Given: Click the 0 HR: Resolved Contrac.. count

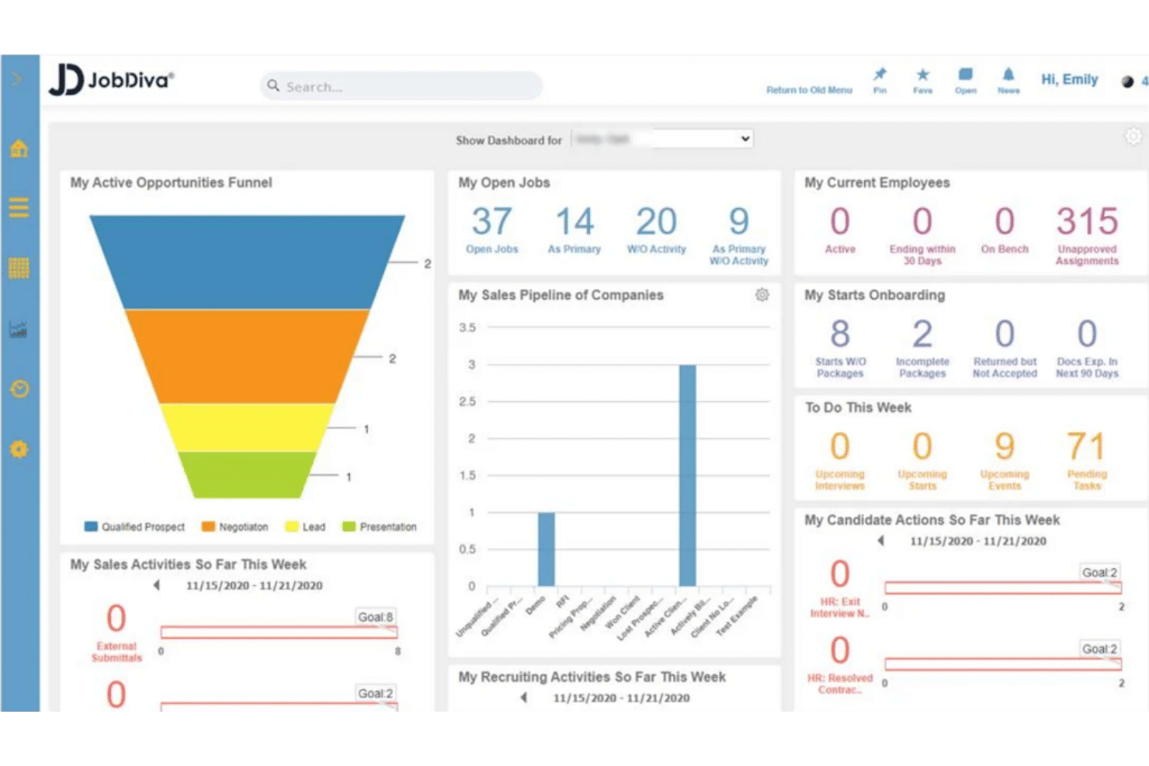Looking at the screenshot, I should (840, 650).
